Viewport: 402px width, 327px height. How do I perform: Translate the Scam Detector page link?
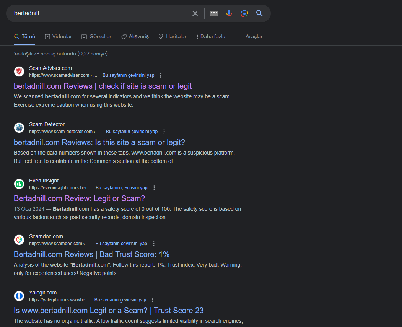132,132
